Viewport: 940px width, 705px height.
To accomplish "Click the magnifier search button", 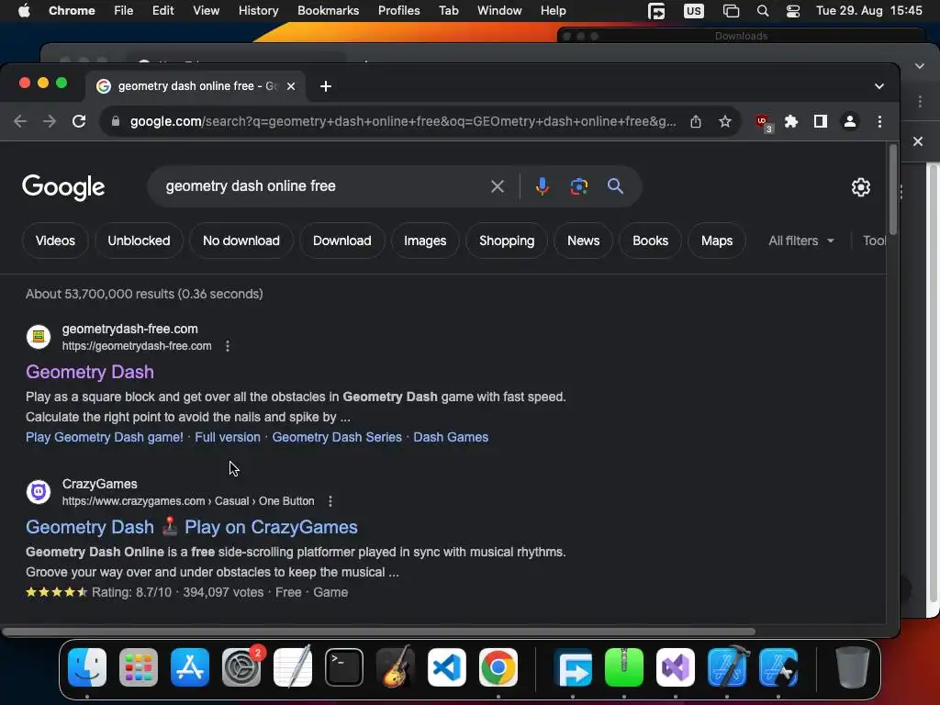I will tap(615, 186).
